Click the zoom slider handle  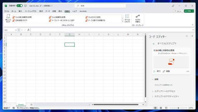click(178, 108)
